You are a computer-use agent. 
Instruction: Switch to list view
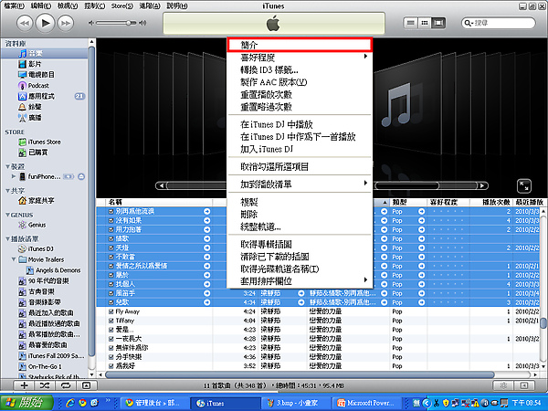click(x=411, y=23)
